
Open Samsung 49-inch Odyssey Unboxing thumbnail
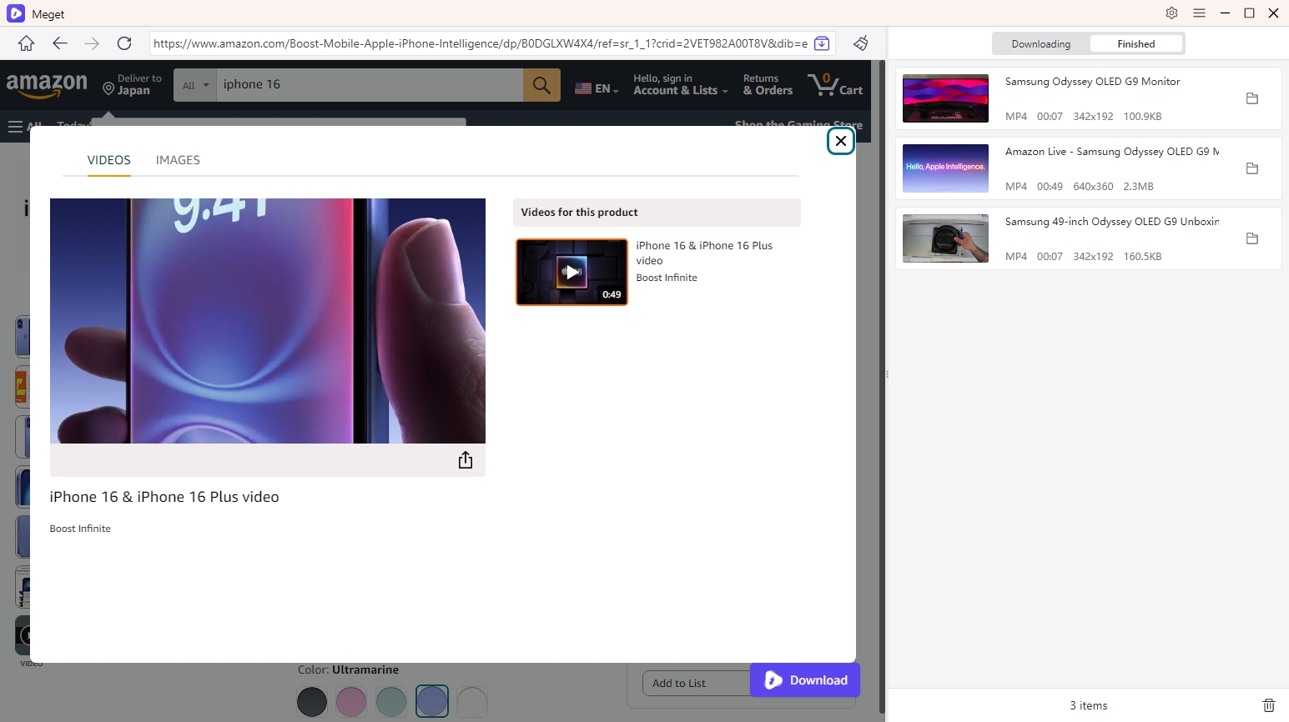click(945, 238)
